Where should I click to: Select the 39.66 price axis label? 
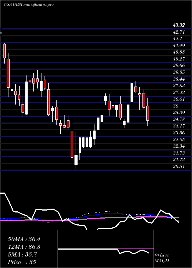click(179, 65)
